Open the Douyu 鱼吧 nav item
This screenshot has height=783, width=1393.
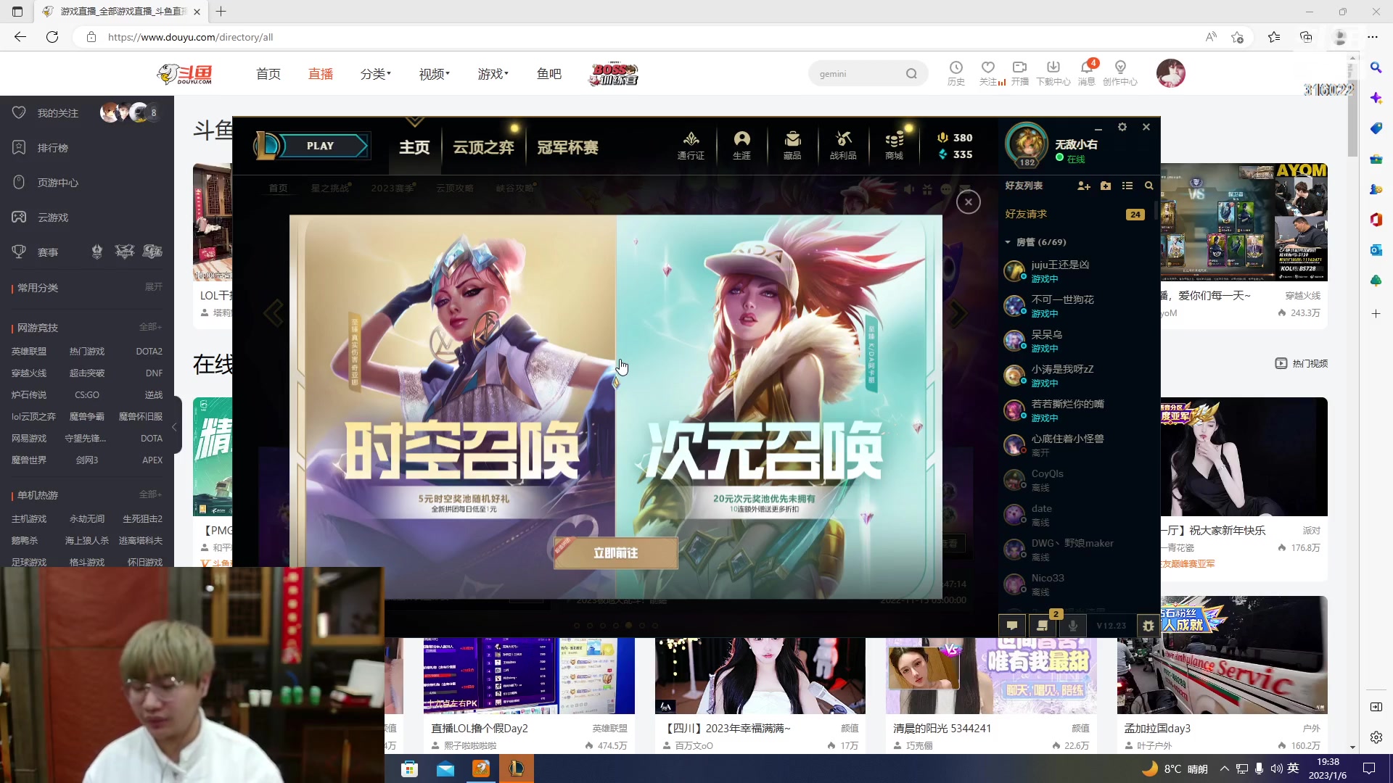click(549, 74)
